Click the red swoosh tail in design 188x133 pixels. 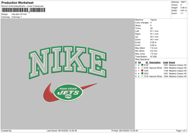(x=89, y=86)
